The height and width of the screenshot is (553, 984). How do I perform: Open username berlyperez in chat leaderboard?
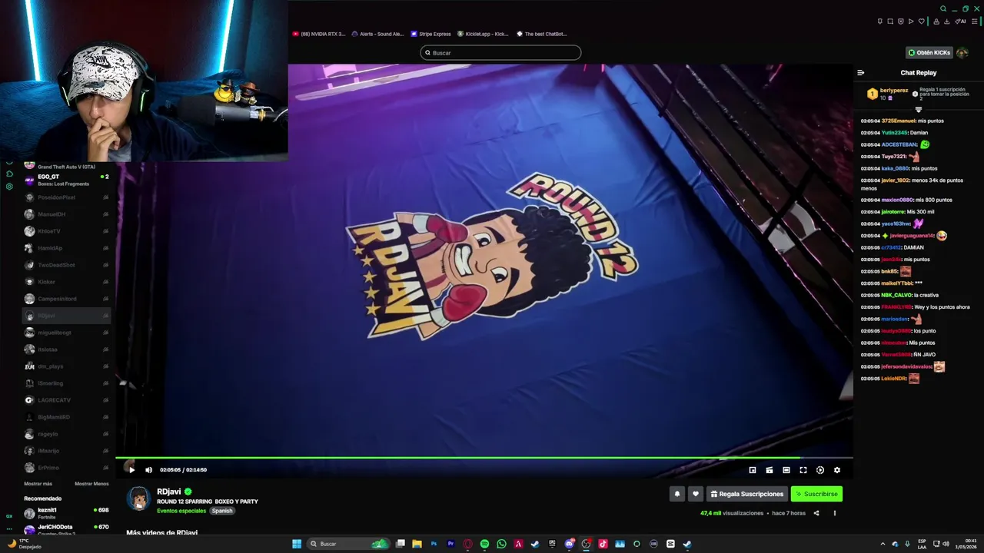tap(894, 91)
